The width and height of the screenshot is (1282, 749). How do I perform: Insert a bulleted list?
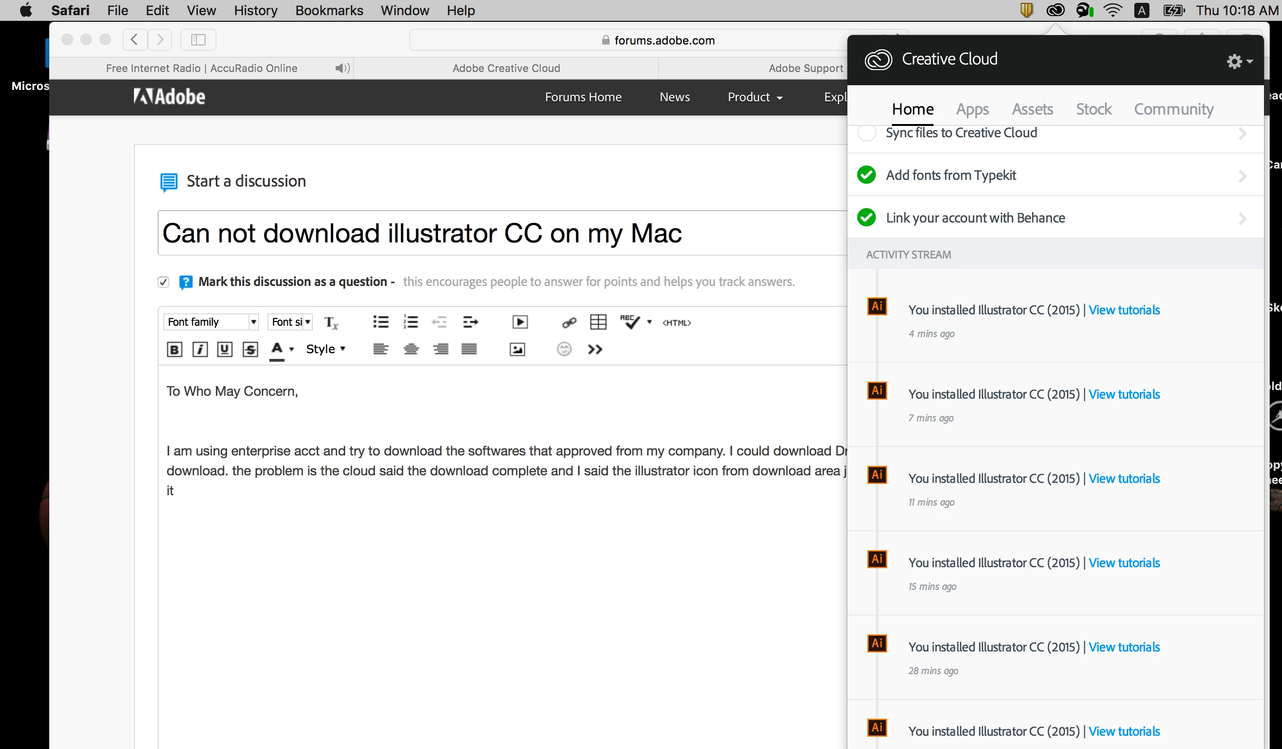tap(381, 321)
